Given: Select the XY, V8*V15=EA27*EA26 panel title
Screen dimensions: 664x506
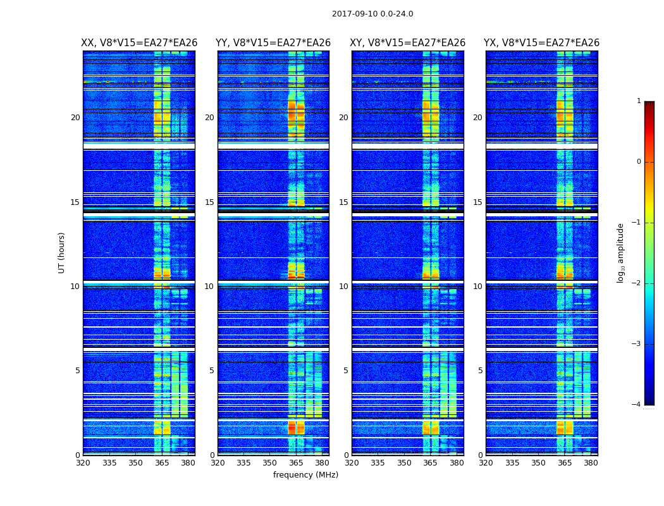Looking at the screenshot, I should pos(407,43).
